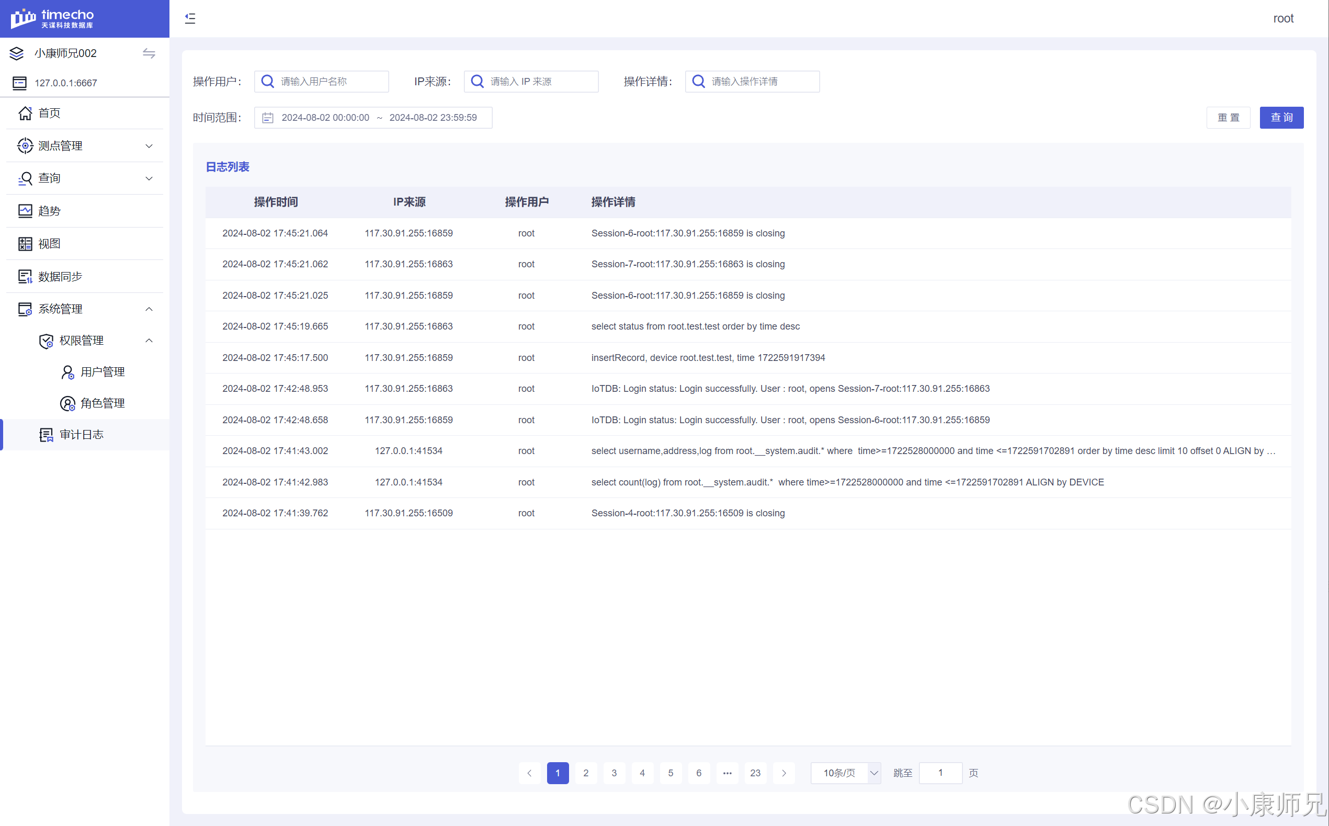The image size is (1329, 826).
Task: Click the timecho logo
Action: [x=52, y=19]
